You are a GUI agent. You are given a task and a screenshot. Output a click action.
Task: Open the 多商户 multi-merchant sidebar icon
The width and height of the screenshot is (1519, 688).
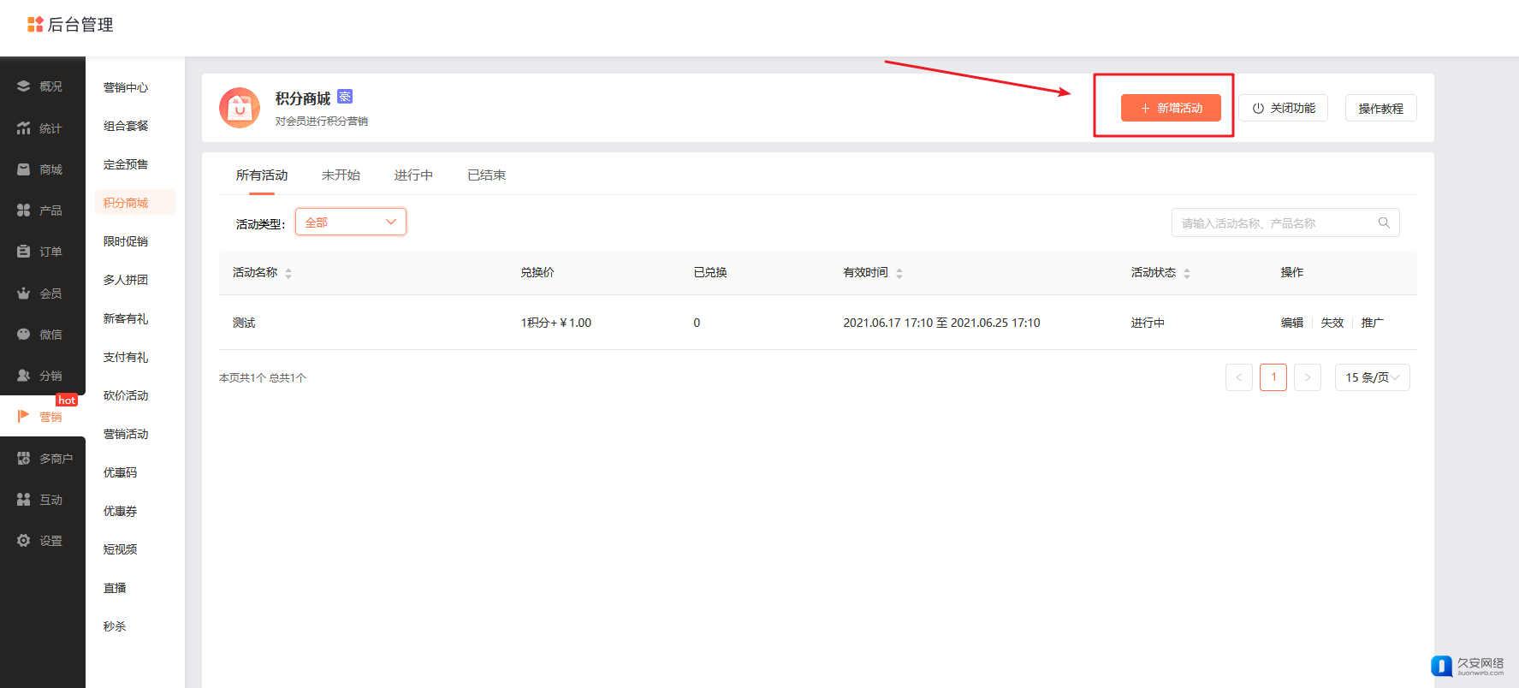24,459
